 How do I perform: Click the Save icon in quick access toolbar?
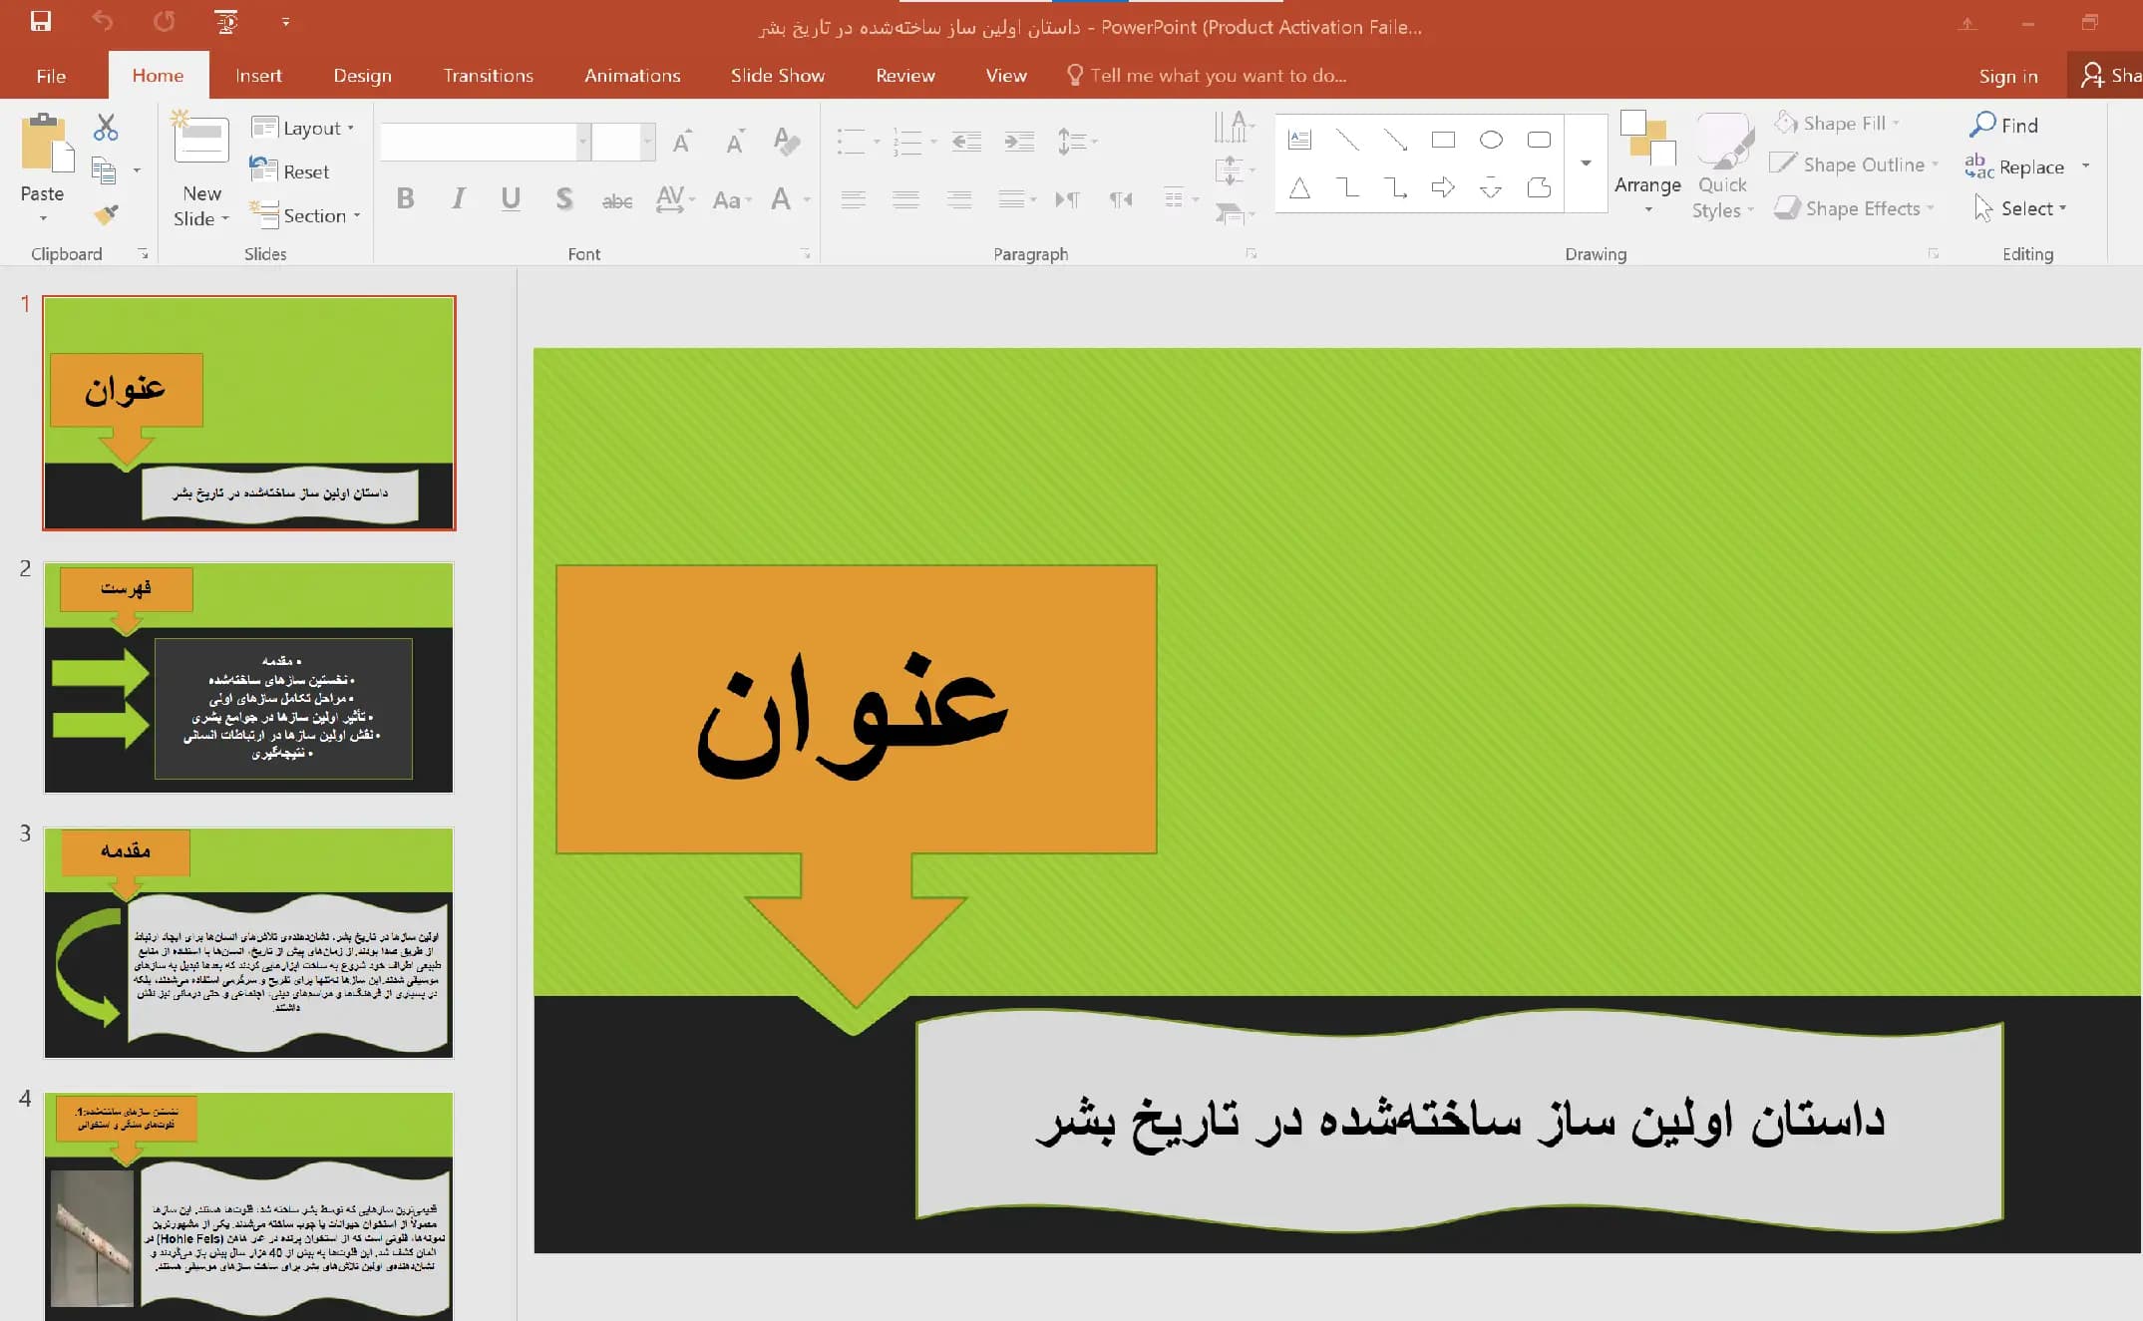tap(41, 21)
